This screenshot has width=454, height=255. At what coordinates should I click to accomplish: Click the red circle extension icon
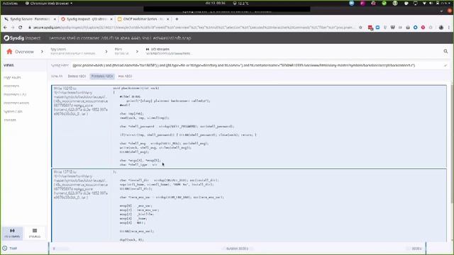tap(423, 28)
